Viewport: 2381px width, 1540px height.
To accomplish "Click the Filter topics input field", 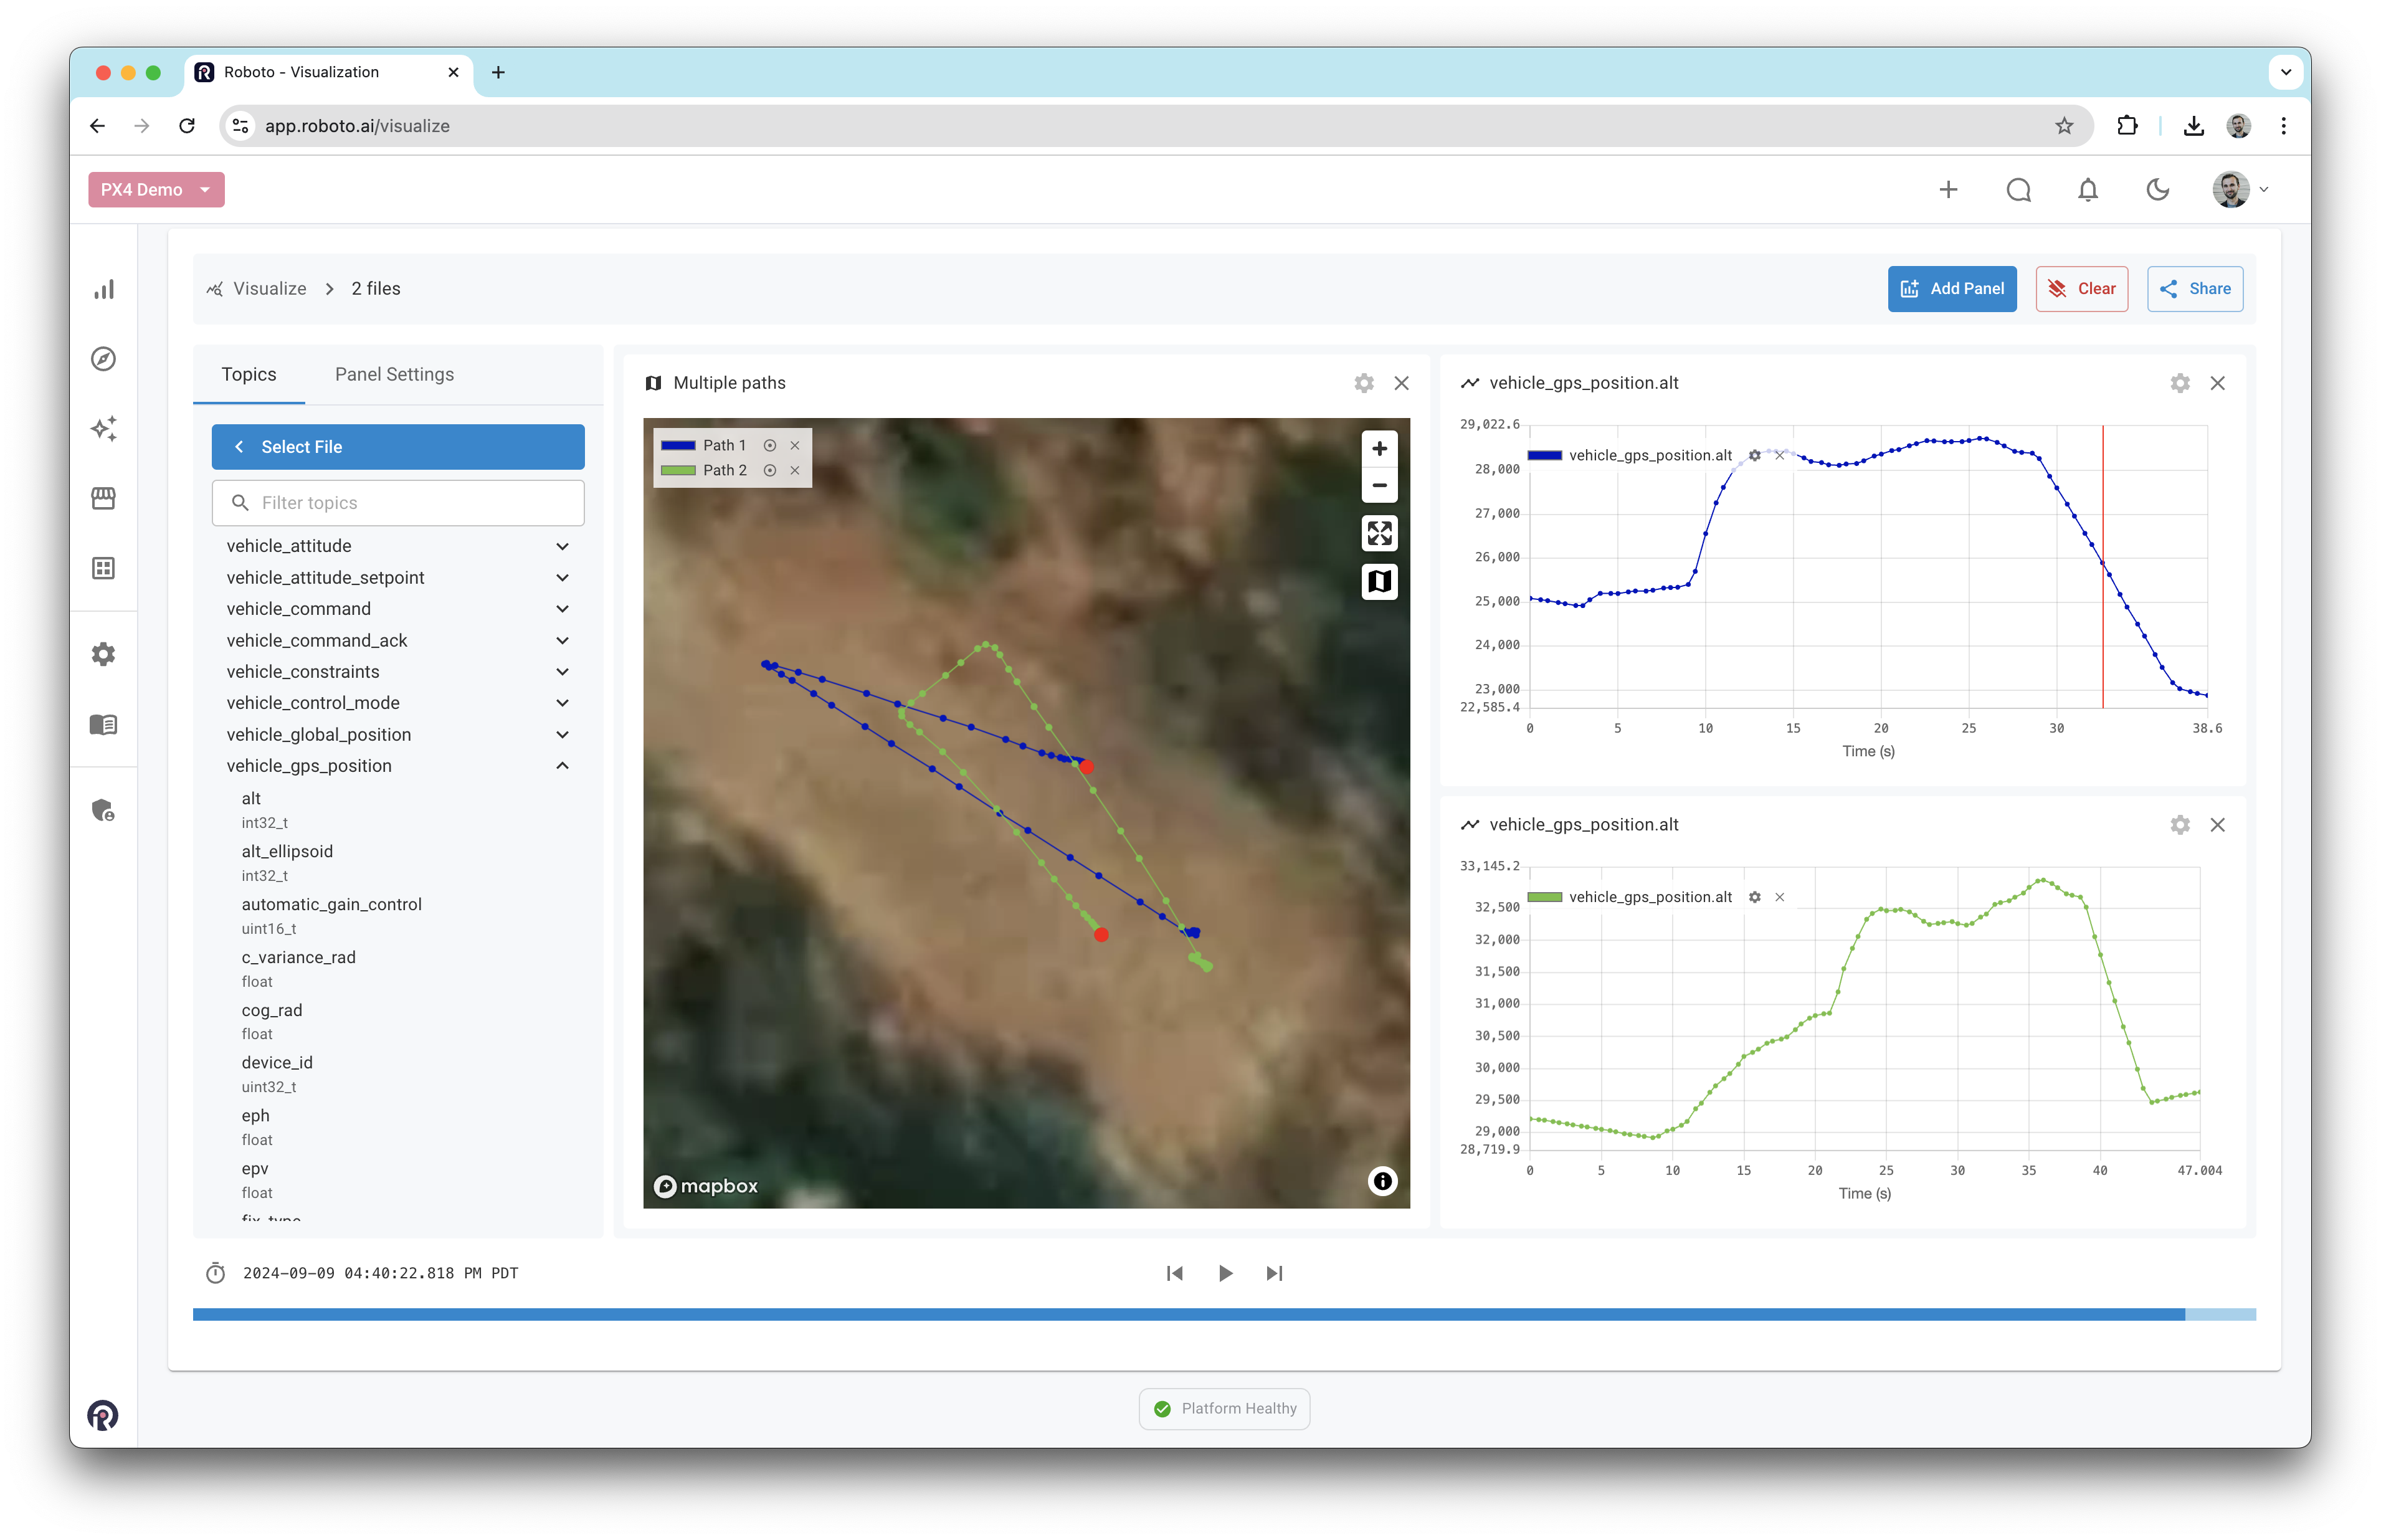I will point(398,503).
